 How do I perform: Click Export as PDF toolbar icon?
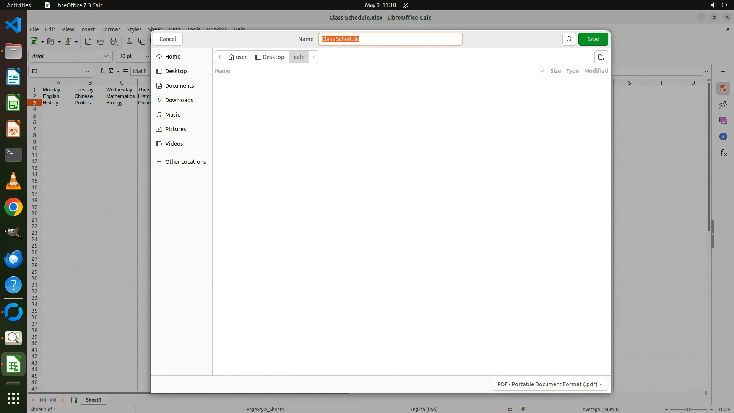[88, 41]
